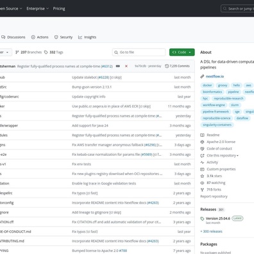This screenshot has height=254, width=254.
Task: Select the pipeline topic tag
Action: pos(233,92)
